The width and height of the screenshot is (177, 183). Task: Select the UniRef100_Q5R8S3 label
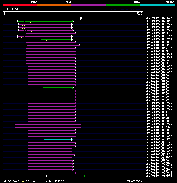[159, 118]
